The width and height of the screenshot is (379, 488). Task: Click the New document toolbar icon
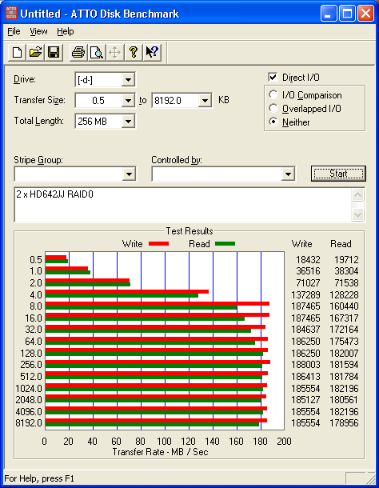[x=17, y=52]
